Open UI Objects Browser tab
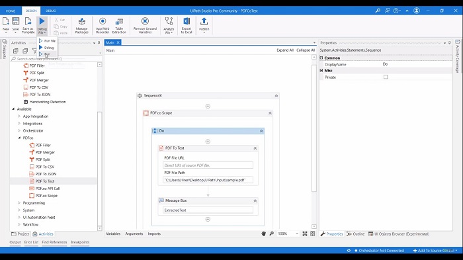The height and width of the screenshot is (260, 463). pyautogui.click(x=399, y=234)
